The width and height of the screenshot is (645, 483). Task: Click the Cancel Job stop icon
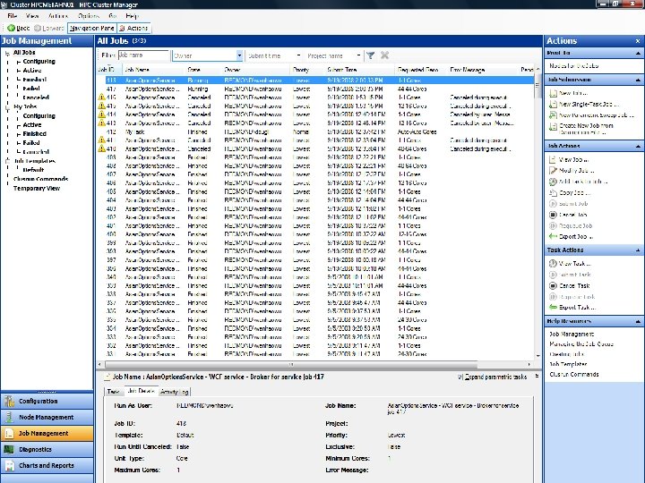554,215
